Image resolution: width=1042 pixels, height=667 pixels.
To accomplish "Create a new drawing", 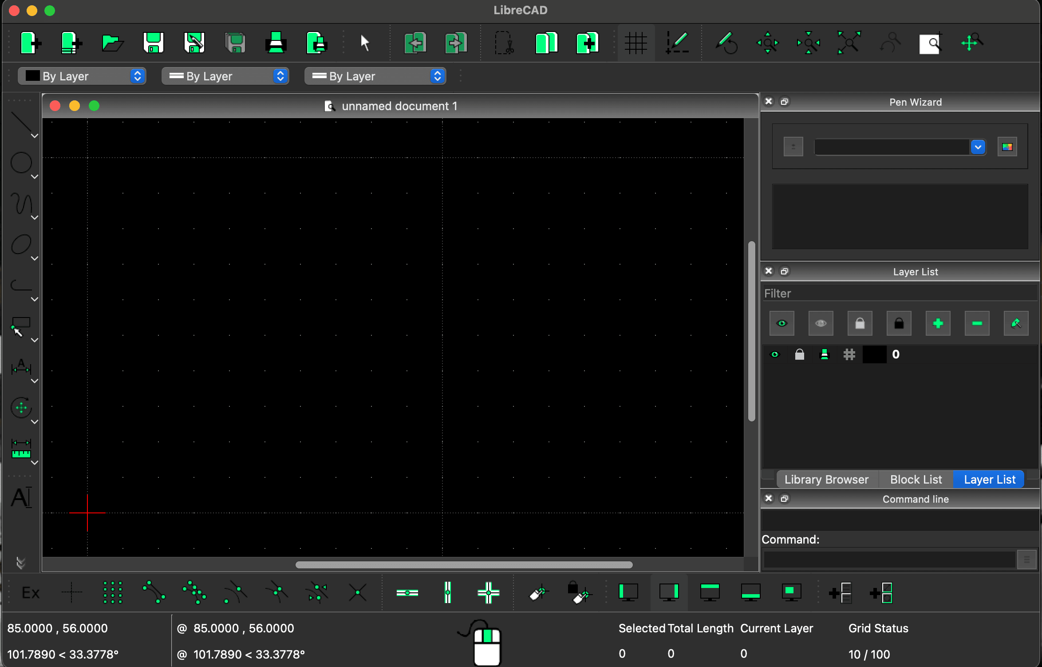I will tap(30, 43).
